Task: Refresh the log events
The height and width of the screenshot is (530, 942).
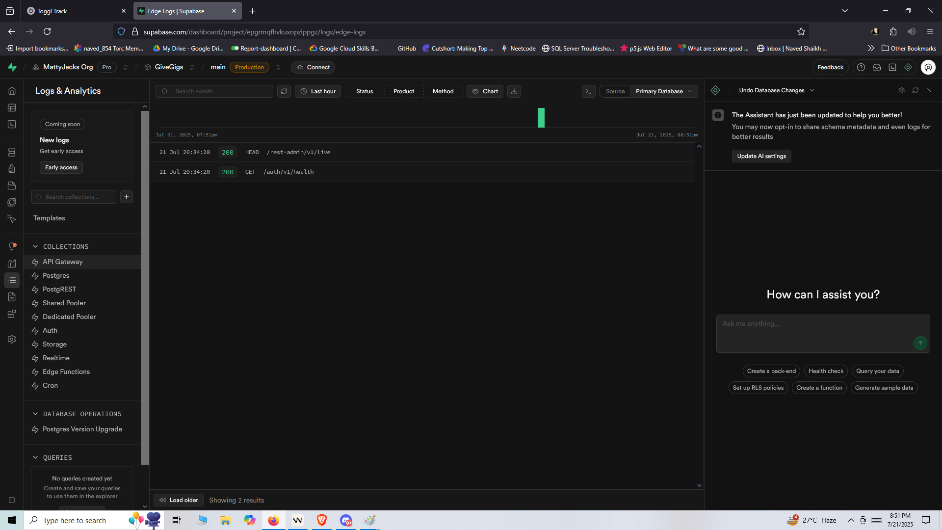Action: 284,91
